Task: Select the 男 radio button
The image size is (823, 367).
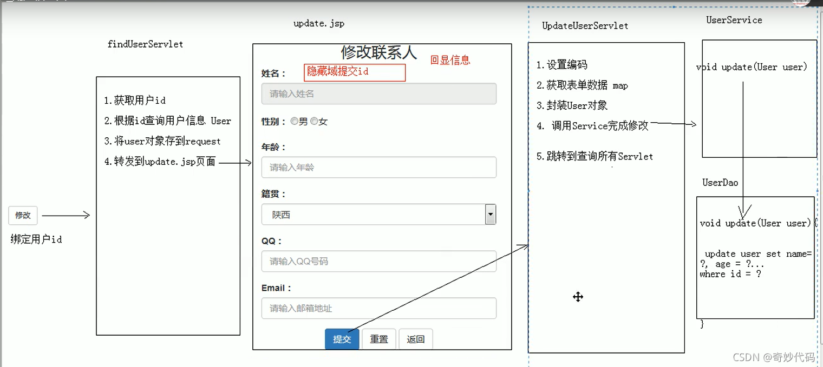Action: (x=295, y=122)
